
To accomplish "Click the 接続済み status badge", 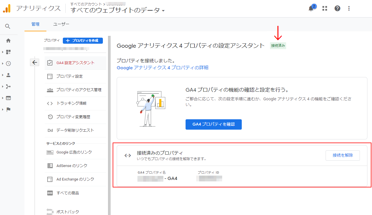I will tap(278, 46).
